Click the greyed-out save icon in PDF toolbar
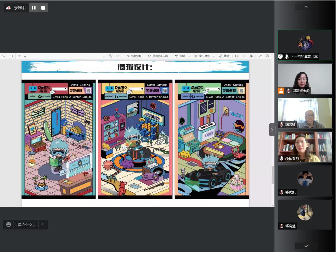Screen dimensions: 336x253 (244, 56)
